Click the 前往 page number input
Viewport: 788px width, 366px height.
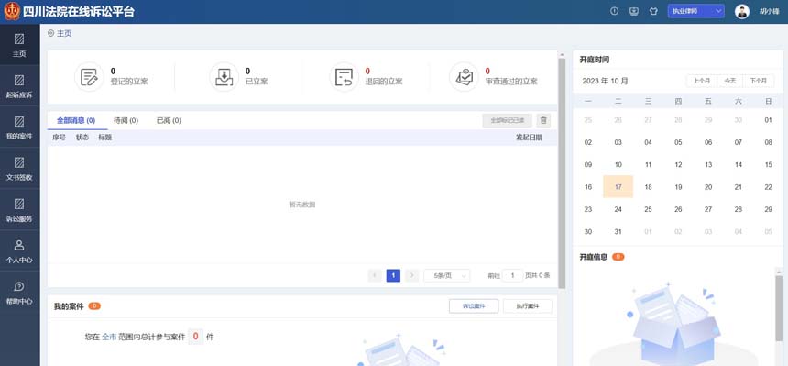(x=512, y=275)
